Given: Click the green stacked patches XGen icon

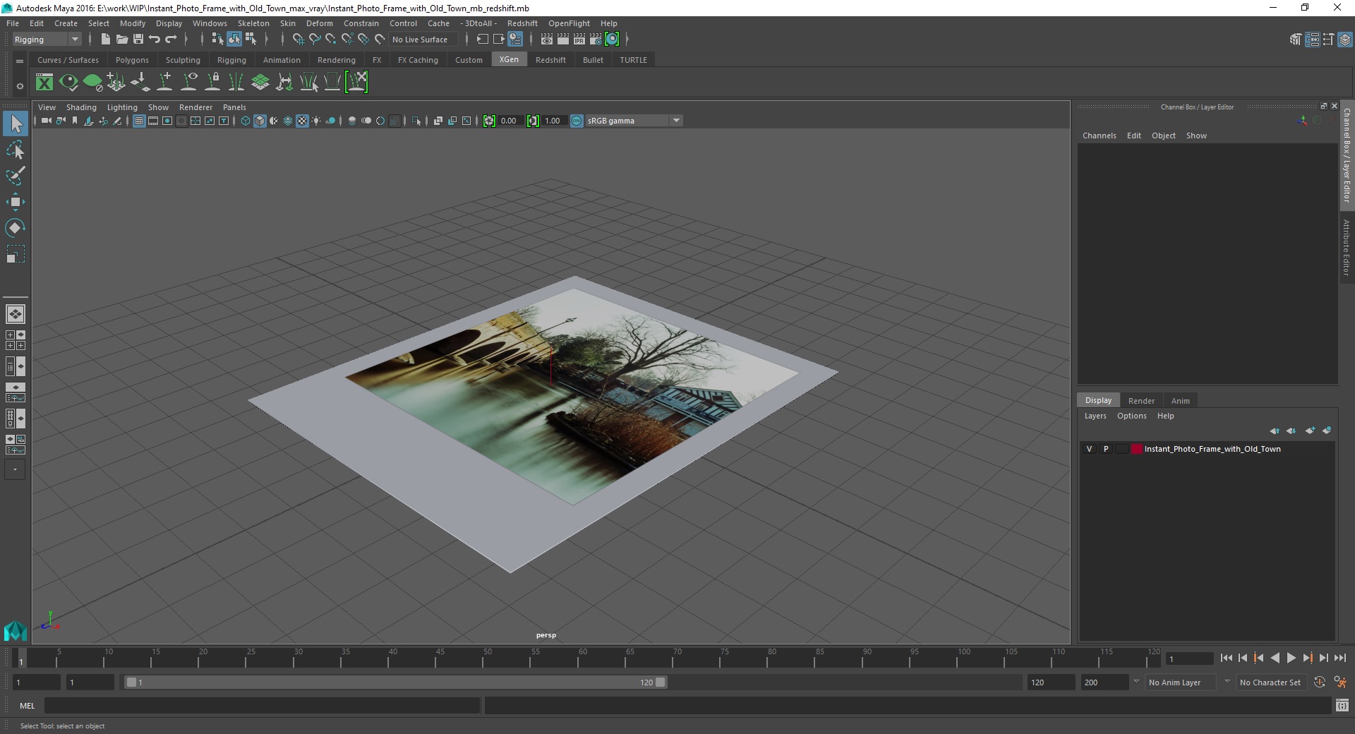Looking at the screenshot, I should (x=260, y=83).
